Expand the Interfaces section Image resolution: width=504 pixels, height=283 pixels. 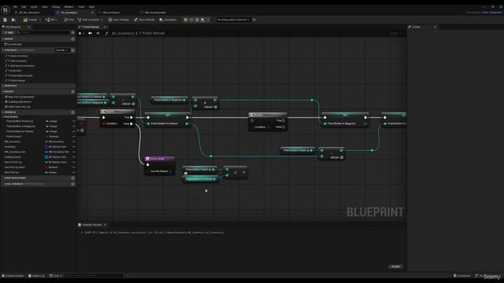(x=3, y=86)
